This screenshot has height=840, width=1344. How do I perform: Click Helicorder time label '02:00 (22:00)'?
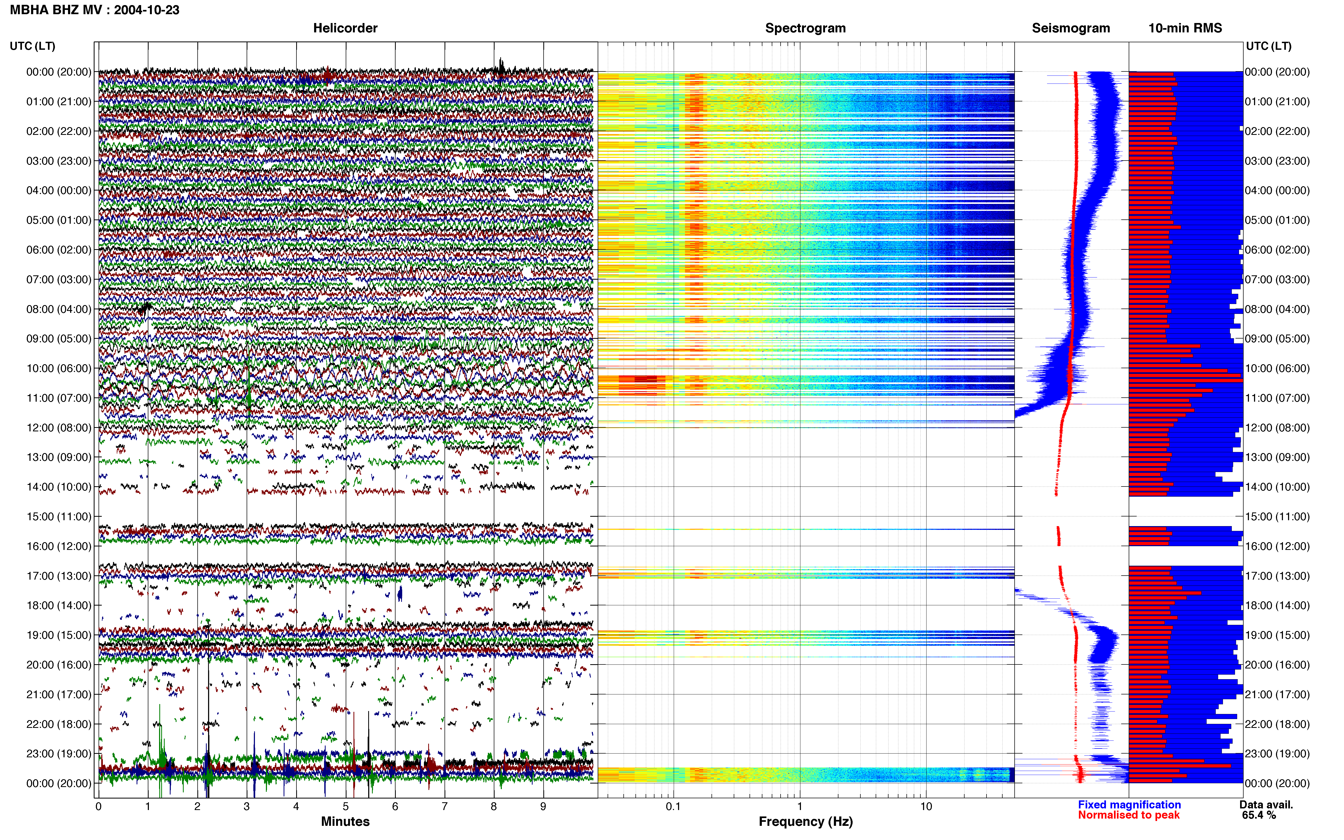tap(59, 131)
